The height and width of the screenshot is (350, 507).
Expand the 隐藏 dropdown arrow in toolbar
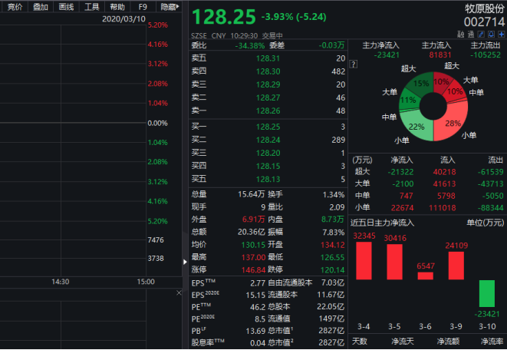(x=179, y=6)
